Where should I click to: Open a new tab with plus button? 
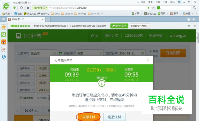[48, 19]
